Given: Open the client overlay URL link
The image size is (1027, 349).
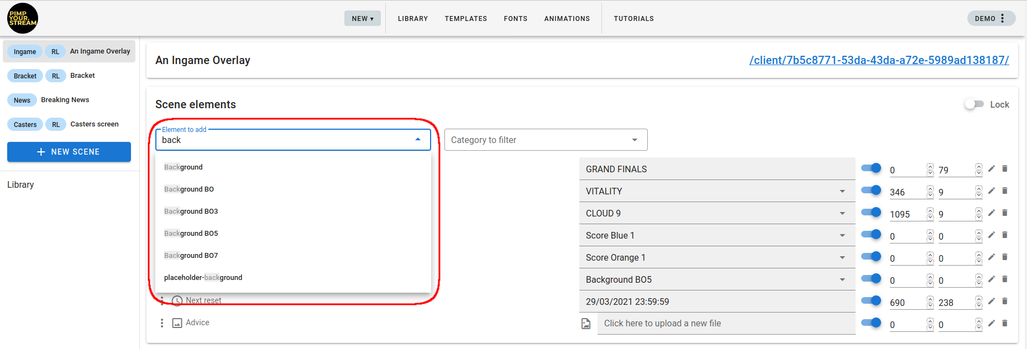Looking at the screenshot, I should 879,60.
